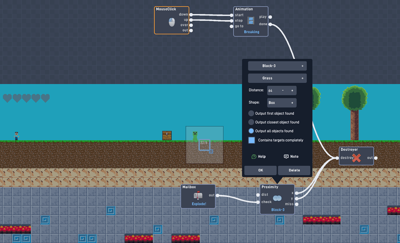
Task: Click the filmstrip icon in the Breaking Animation node
Action: click(250, 20)
